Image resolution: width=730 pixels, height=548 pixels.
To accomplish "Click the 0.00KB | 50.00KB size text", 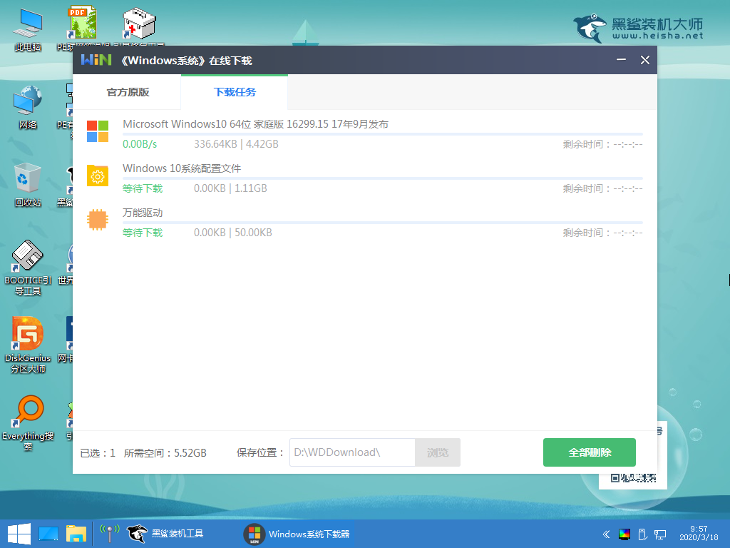I will tap(233, 233).
